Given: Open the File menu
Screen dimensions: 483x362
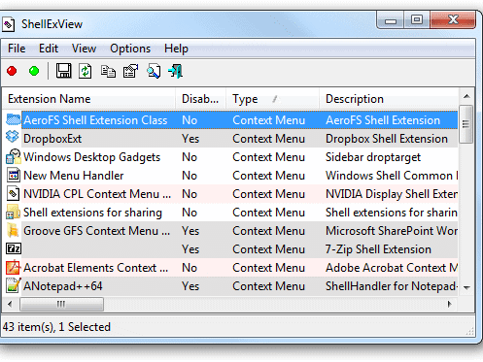Looking at the screenshot, I should tap(17, 49).
